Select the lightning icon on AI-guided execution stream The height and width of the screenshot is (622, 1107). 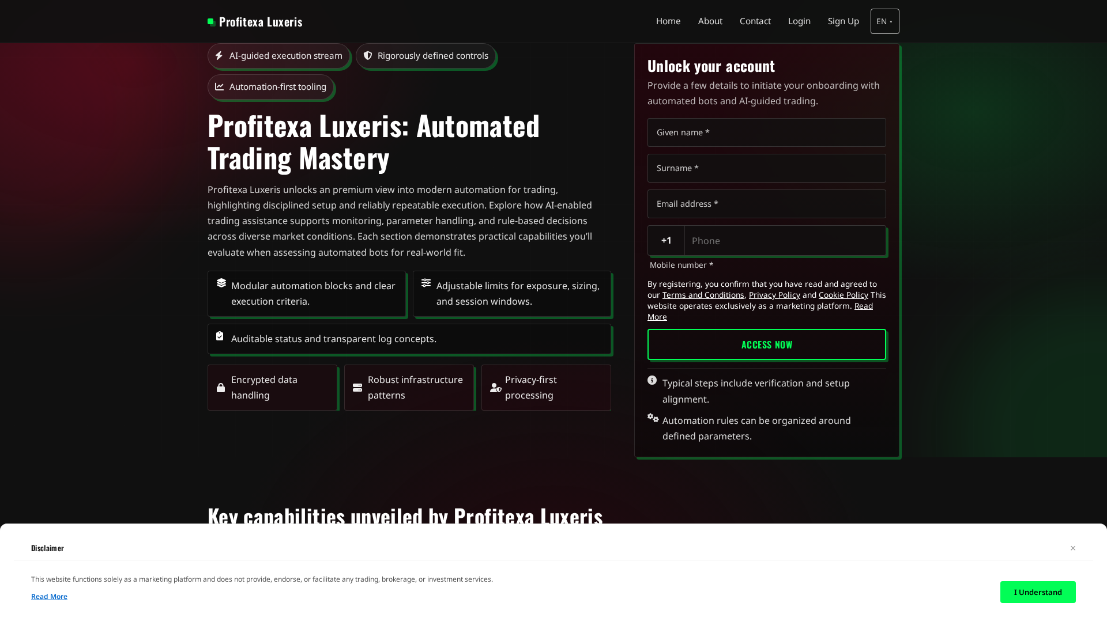click(219, 56)
